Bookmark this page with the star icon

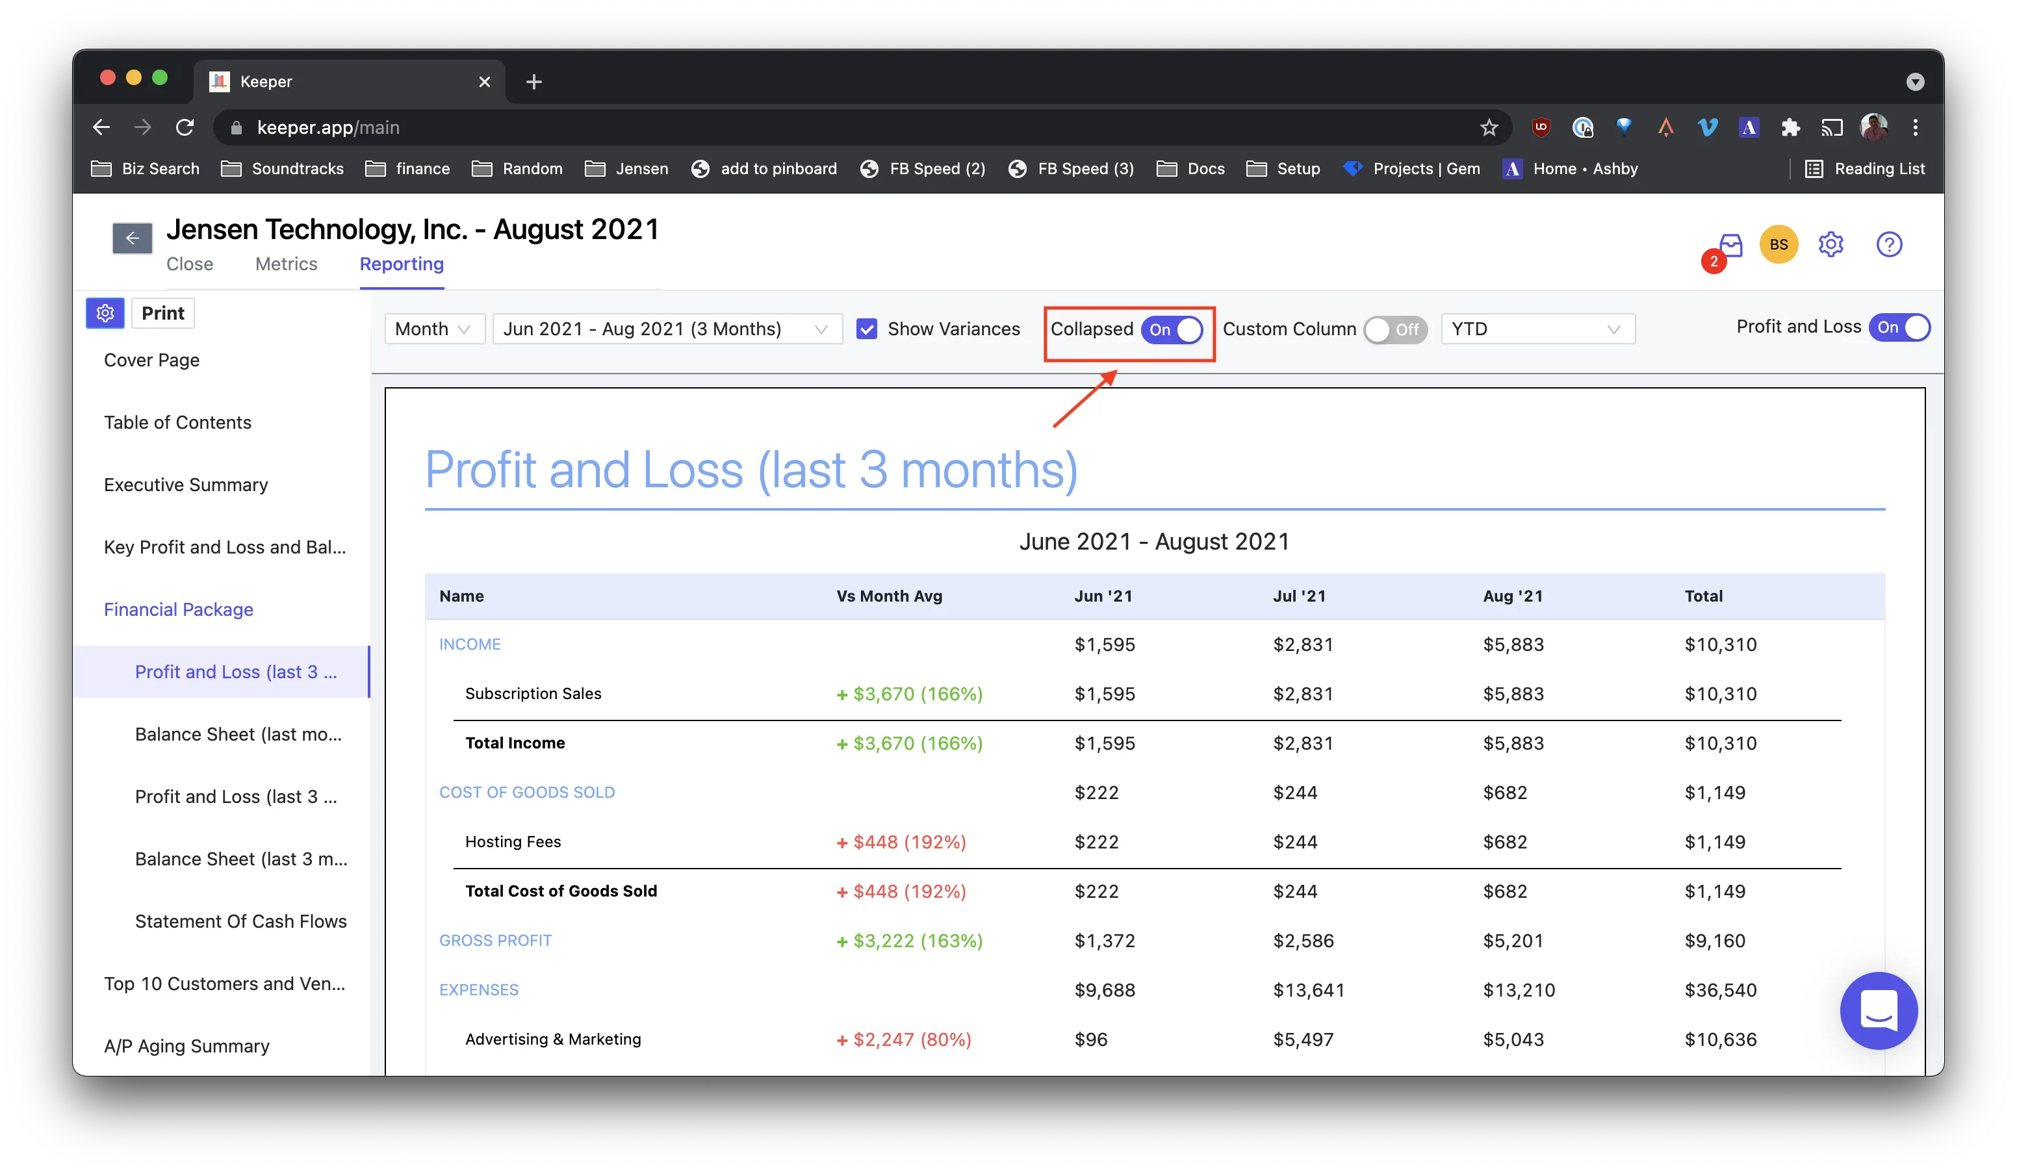point(1488,127)
